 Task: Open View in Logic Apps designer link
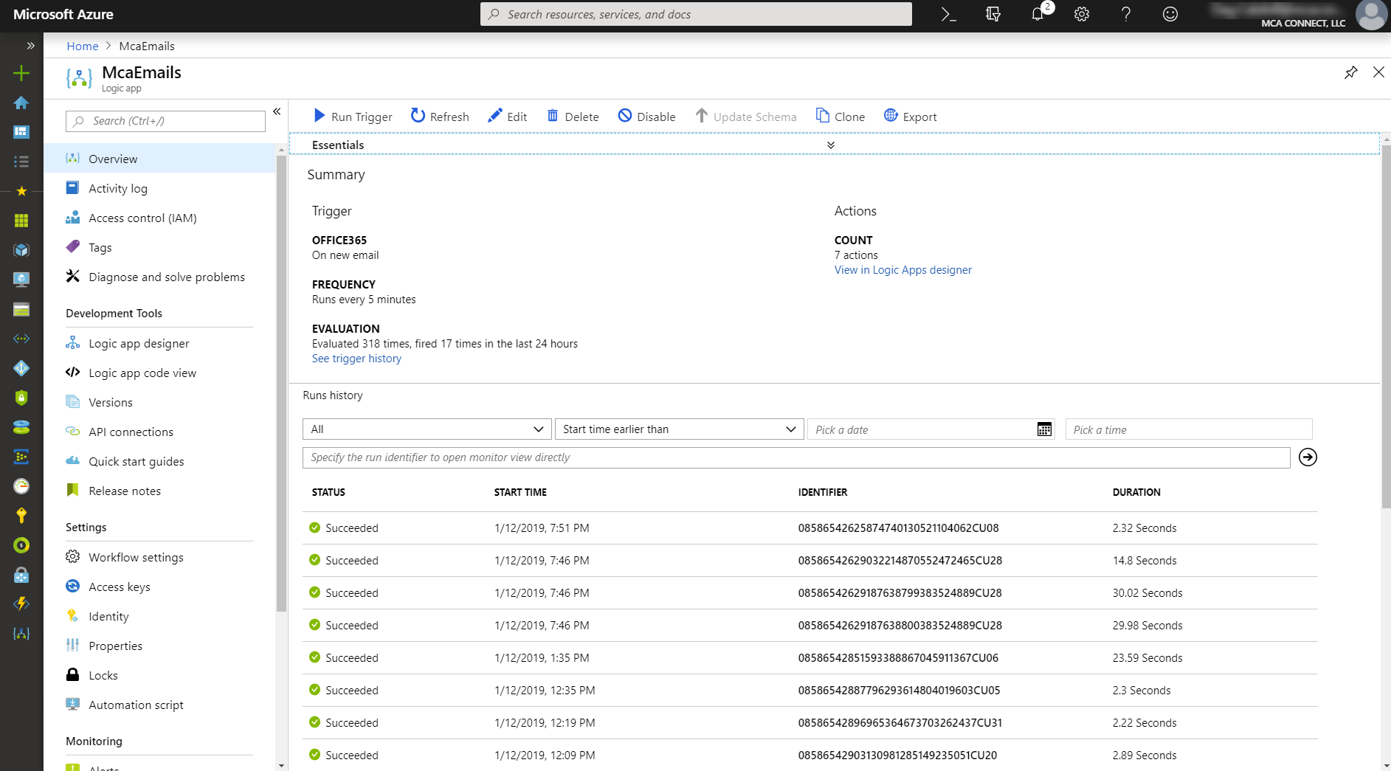[x=902, y=269]
